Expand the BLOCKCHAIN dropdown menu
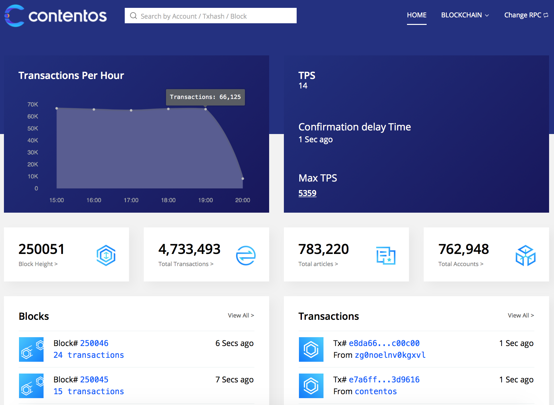554x405 pixels. click(x=465, y=15)
